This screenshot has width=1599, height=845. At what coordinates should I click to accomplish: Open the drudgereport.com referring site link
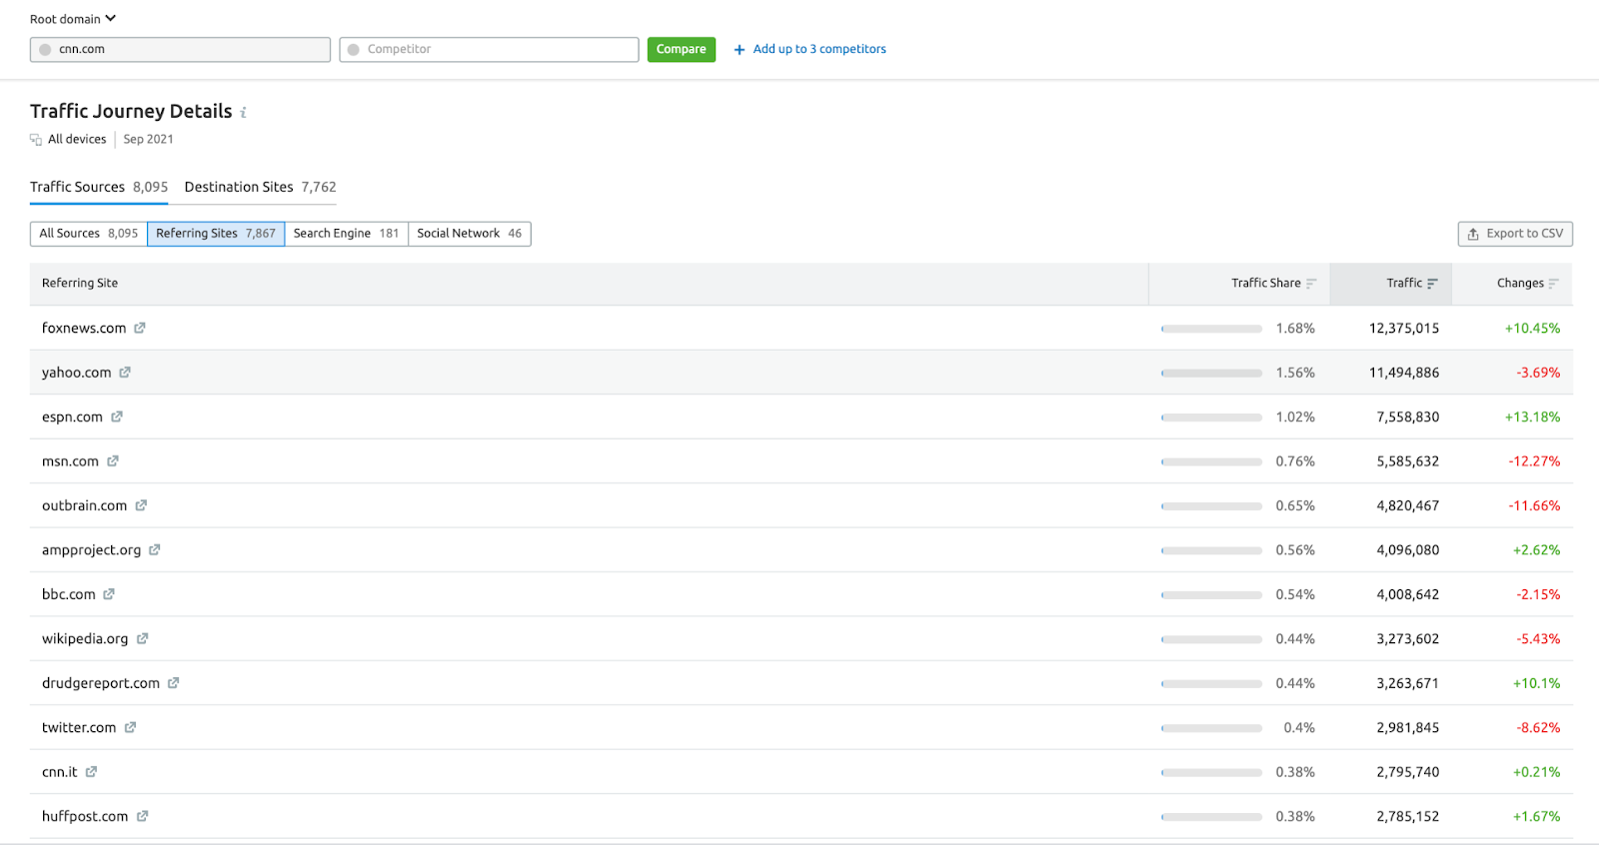(101, 683)
